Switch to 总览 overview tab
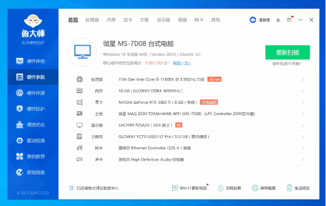 (x=73, y=20)
